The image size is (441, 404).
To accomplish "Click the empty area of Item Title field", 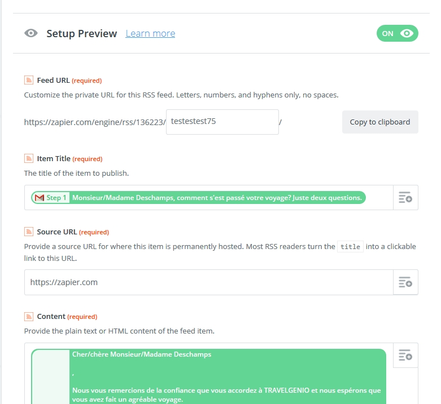I will (x=378, y=198).
